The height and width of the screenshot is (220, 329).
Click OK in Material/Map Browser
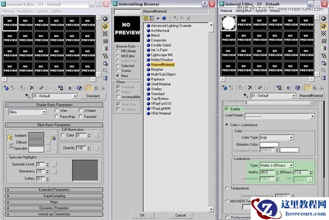tap(143, 215)
